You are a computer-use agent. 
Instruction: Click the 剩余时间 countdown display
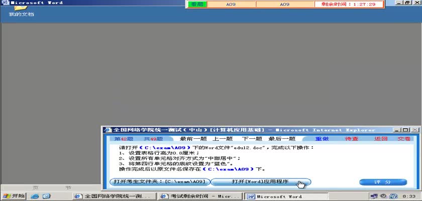coord(349,5)
